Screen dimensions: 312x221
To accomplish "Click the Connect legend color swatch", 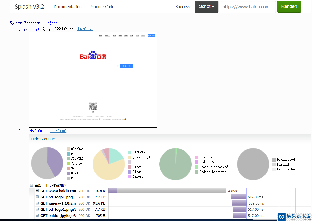I will coord(68,164).
